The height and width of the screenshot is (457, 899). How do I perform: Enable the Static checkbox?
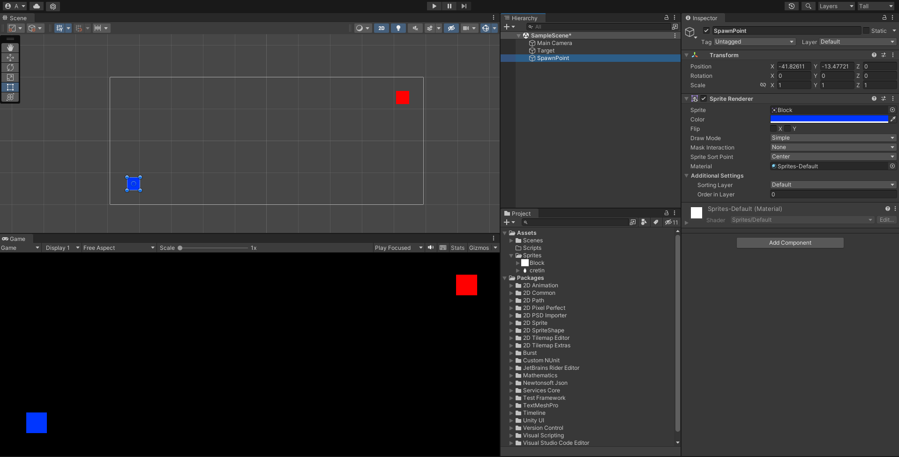coord(866,31)
